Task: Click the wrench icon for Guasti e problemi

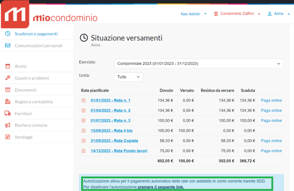Action: pyautogui.click(x=7, y=78)
